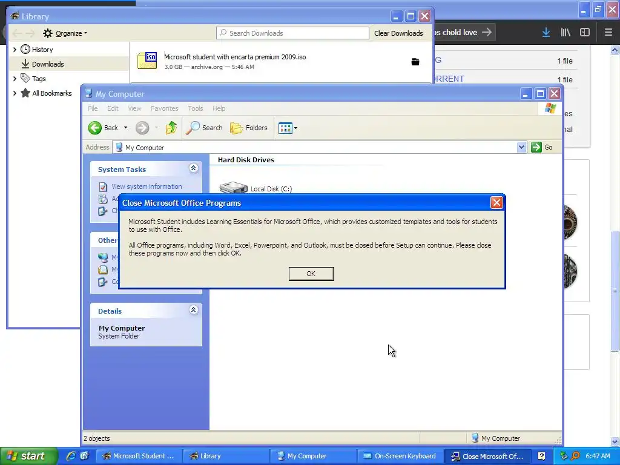Click the Go button next to address bar
The width and height of the screenshot is (620, 465).
(x=542, y=147)
